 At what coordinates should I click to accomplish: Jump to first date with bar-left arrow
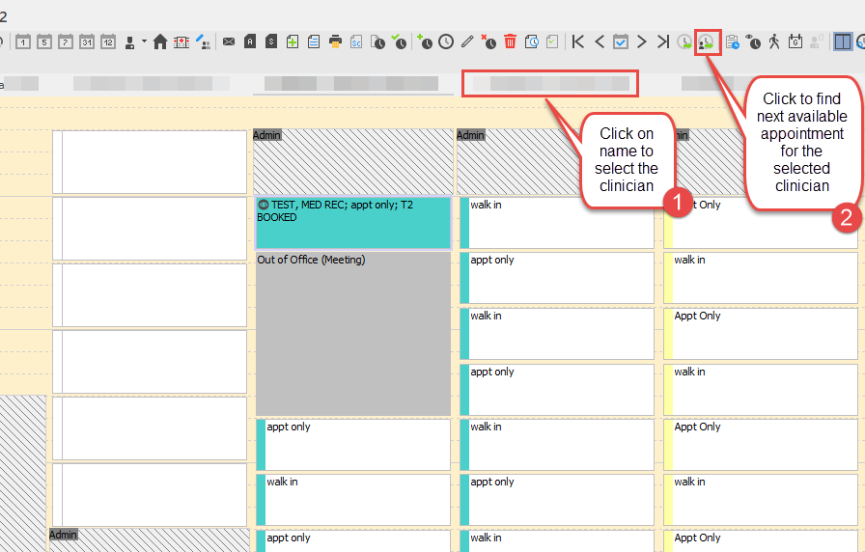pos(577,41)
